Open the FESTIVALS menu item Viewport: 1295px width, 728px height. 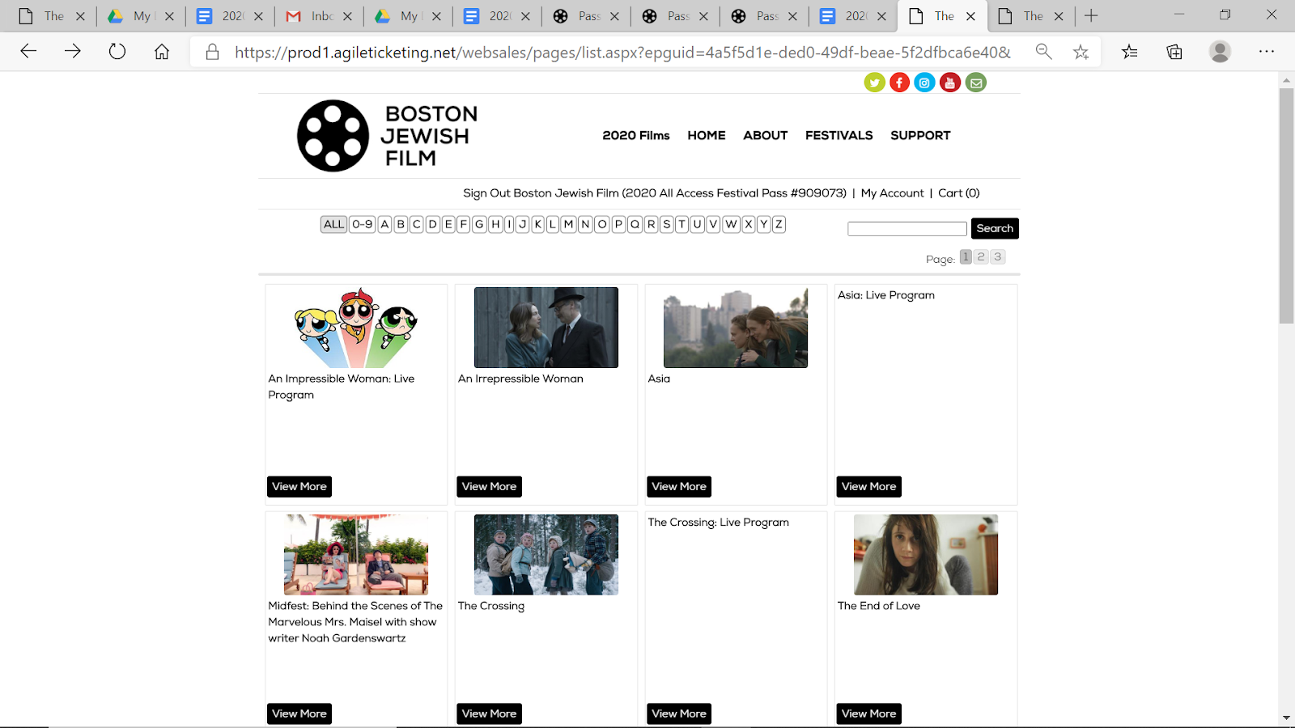click(x=839, y=135)
